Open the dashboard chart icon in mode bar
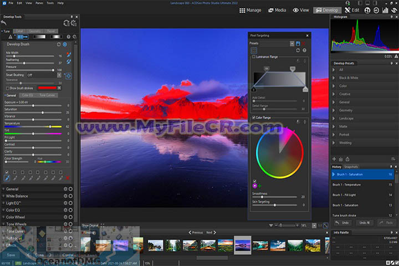Viewport: 399px width, 266px height. (x=385, y=10)
